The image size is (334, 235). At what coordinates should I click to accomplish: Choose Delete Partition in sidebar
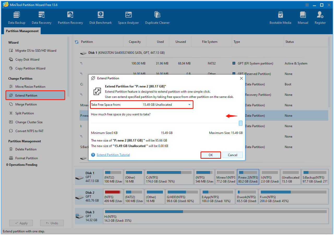point(23,149)
